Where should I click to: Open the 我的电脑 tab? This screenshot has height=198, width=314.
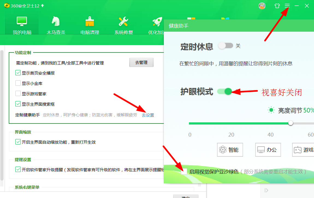pos(22,25)
